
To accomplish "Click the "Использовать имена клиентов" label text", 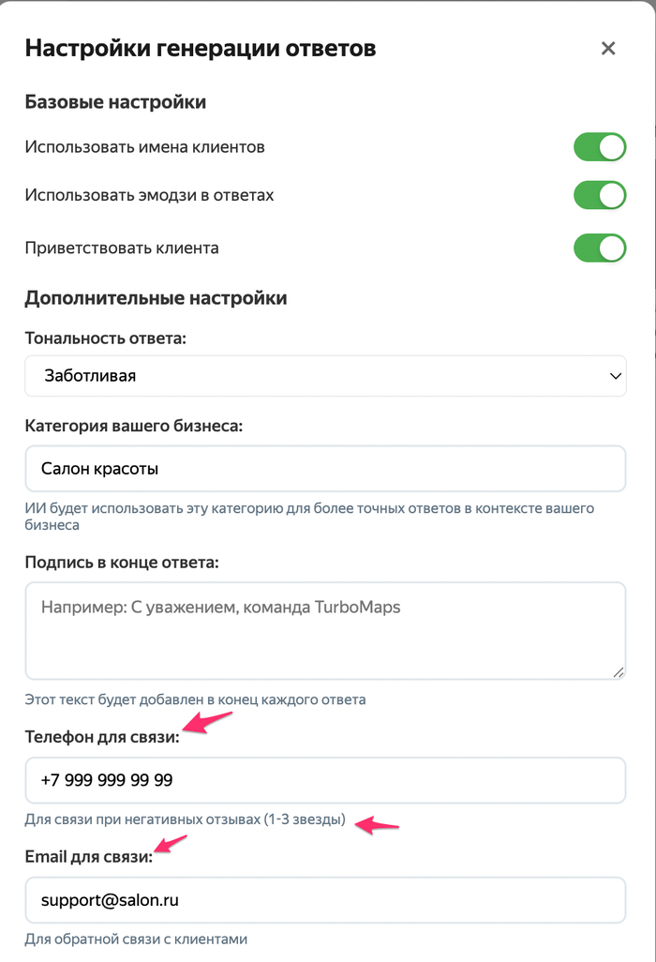I will pyautogui.click(x=145, y=147).
